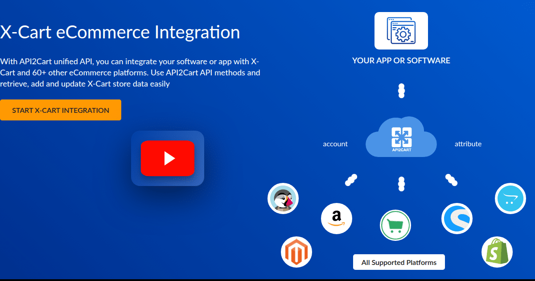Select the PrestaShop penguin icon
The height and width of the screenshot is (281, 535).
click(283, 198)
